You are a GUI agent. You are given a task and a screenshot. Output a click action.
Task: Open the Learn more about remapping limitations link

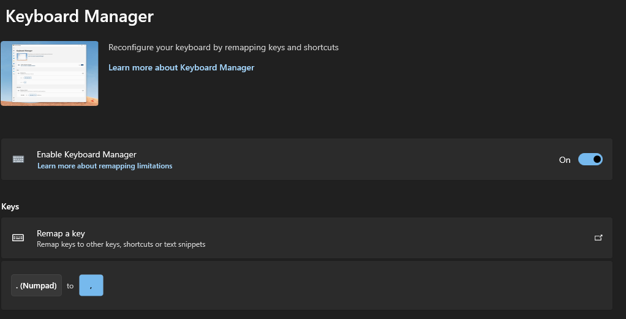105,166
